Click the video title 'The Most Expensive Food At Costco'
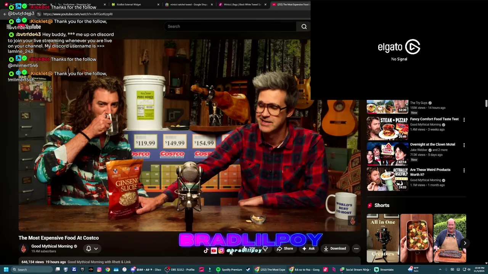The image size is (488, 274). pos(59,238)
